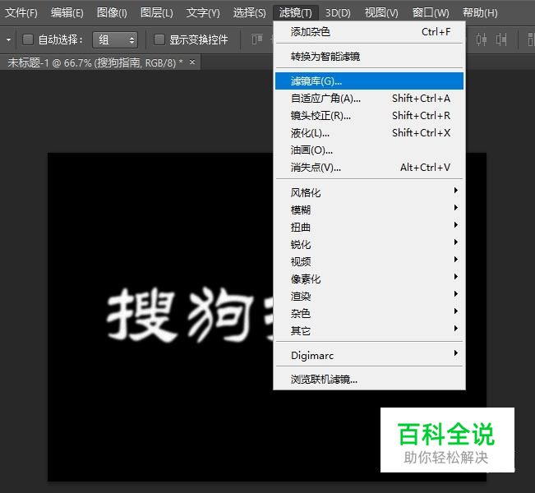535x493 pixels.
Task: Open the 组 auto-select dropdown
Action: point(115,40)
